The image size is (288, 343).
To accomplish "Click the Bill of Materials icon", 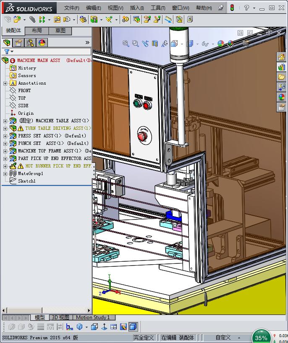I will pos(136,19).
